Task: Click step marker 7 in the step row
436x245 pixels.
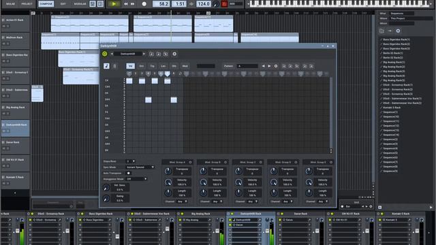Action: [167, 73]
